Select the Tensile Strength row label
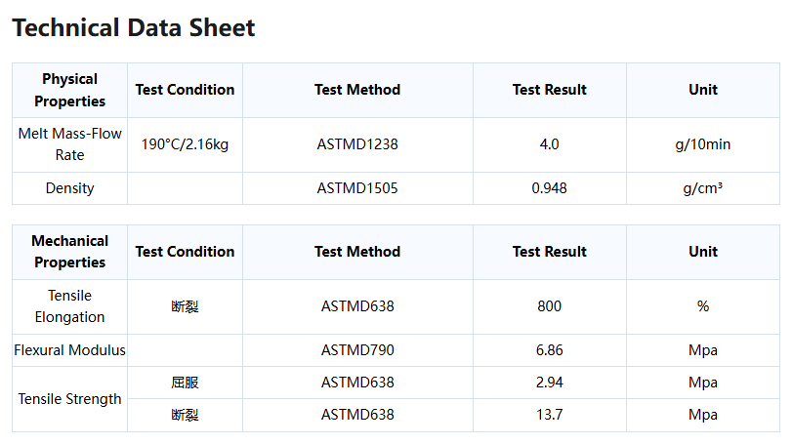This screenshot has width=792, height=444. click(69, 399)
